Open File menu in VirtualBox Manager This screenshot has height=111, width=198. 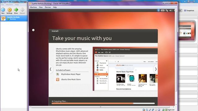click(2, 5)
